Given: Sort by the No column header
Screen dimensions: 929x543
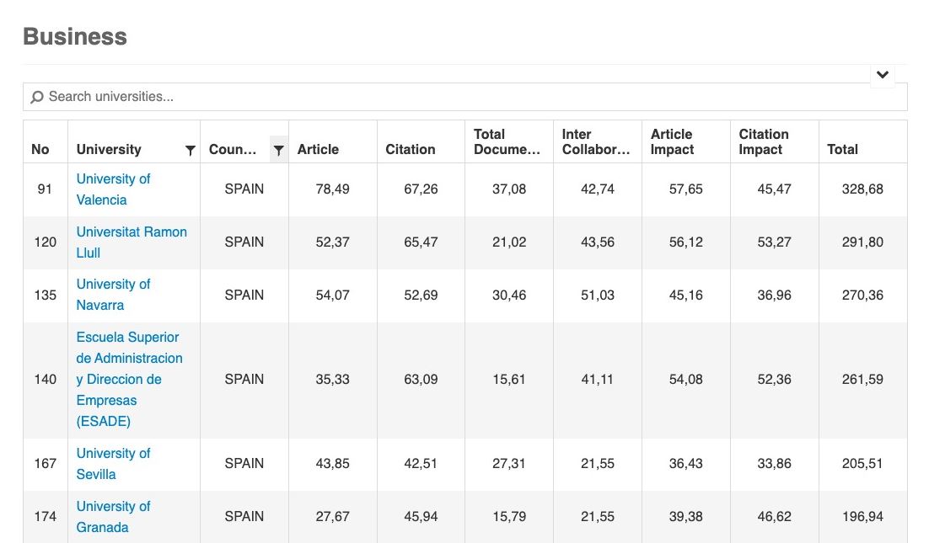Looking at the screenshot, I should click(x=40, y=149).
